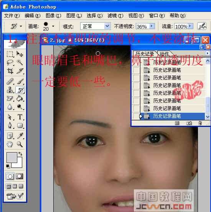Click the feather logo atop toolbox
The height and width of the screenshot is (212, 211).
coord(15,44)
